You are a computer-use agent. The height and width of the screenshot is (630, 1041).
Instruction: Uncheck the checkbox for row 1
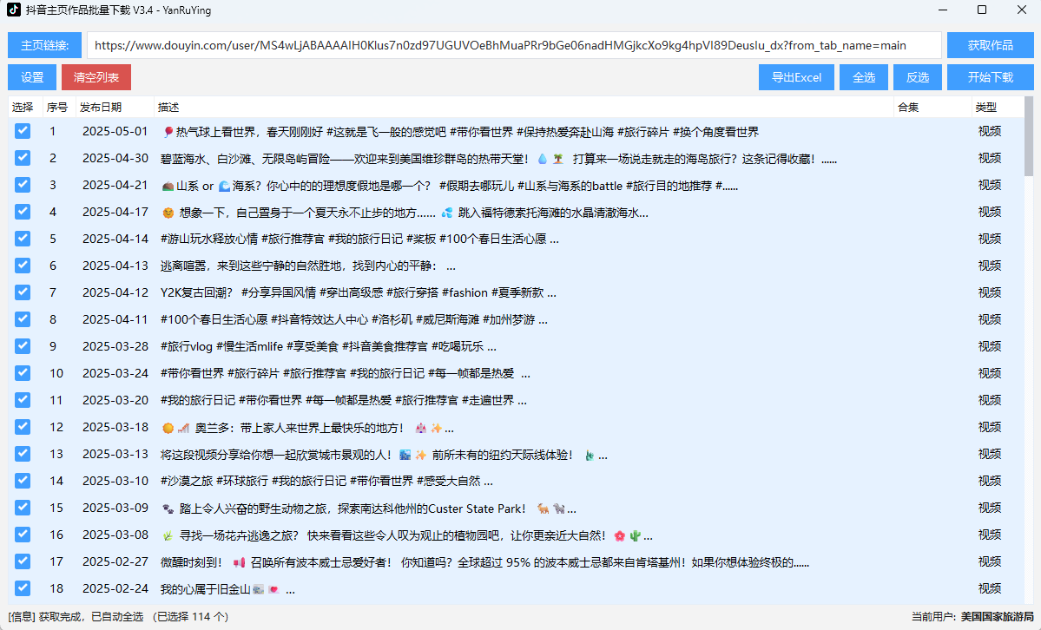click(x=23, y=131)
